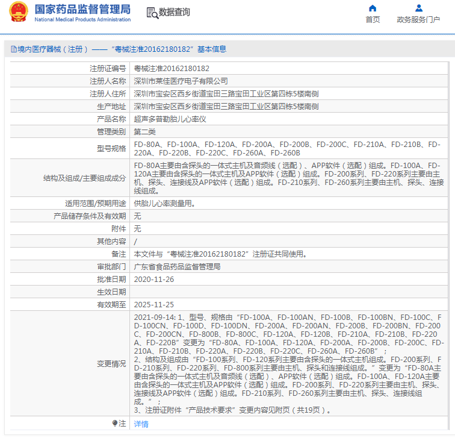Click National Medical Products Administration text
Screen dimensions: 455x438
coord(82,19)
